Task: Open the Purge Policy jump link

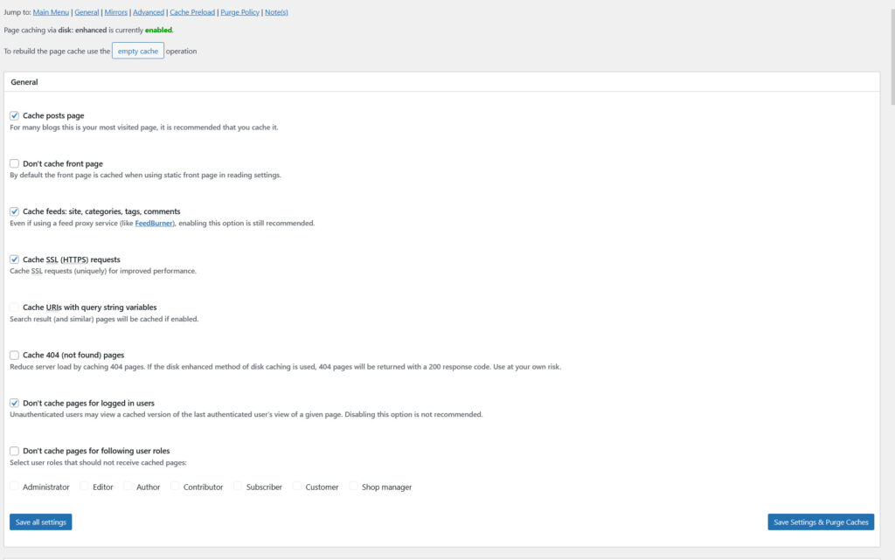Action: 239,12
